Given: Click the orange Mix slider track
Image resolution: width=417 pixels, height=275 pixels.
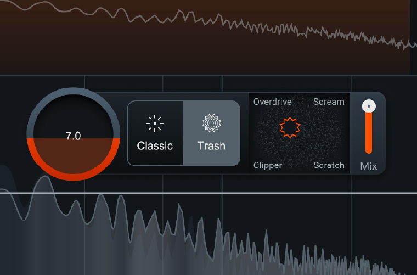Looking at the screenshot, I should pos(369,133).
